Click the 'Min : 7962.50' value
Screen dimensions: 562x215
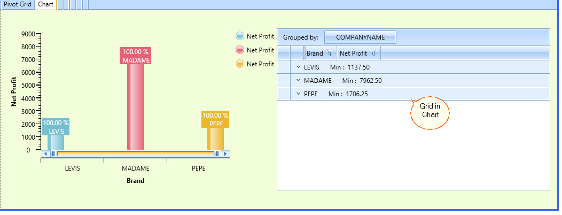[362, 81]
